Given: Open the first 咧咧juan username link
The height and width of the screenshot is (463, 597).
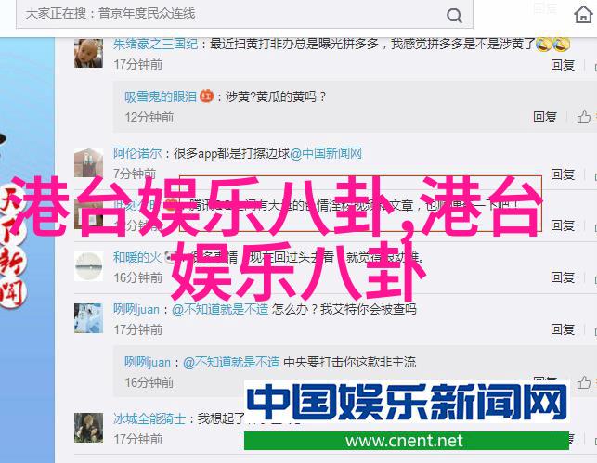Looking at the screenshot, I should (136, 309).
